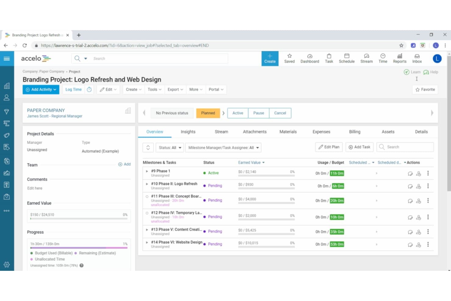The width and height of the screenshot is (451, 301).
Task: Select the circle for #12 Phase IV task
Action: tap(147, 213)
